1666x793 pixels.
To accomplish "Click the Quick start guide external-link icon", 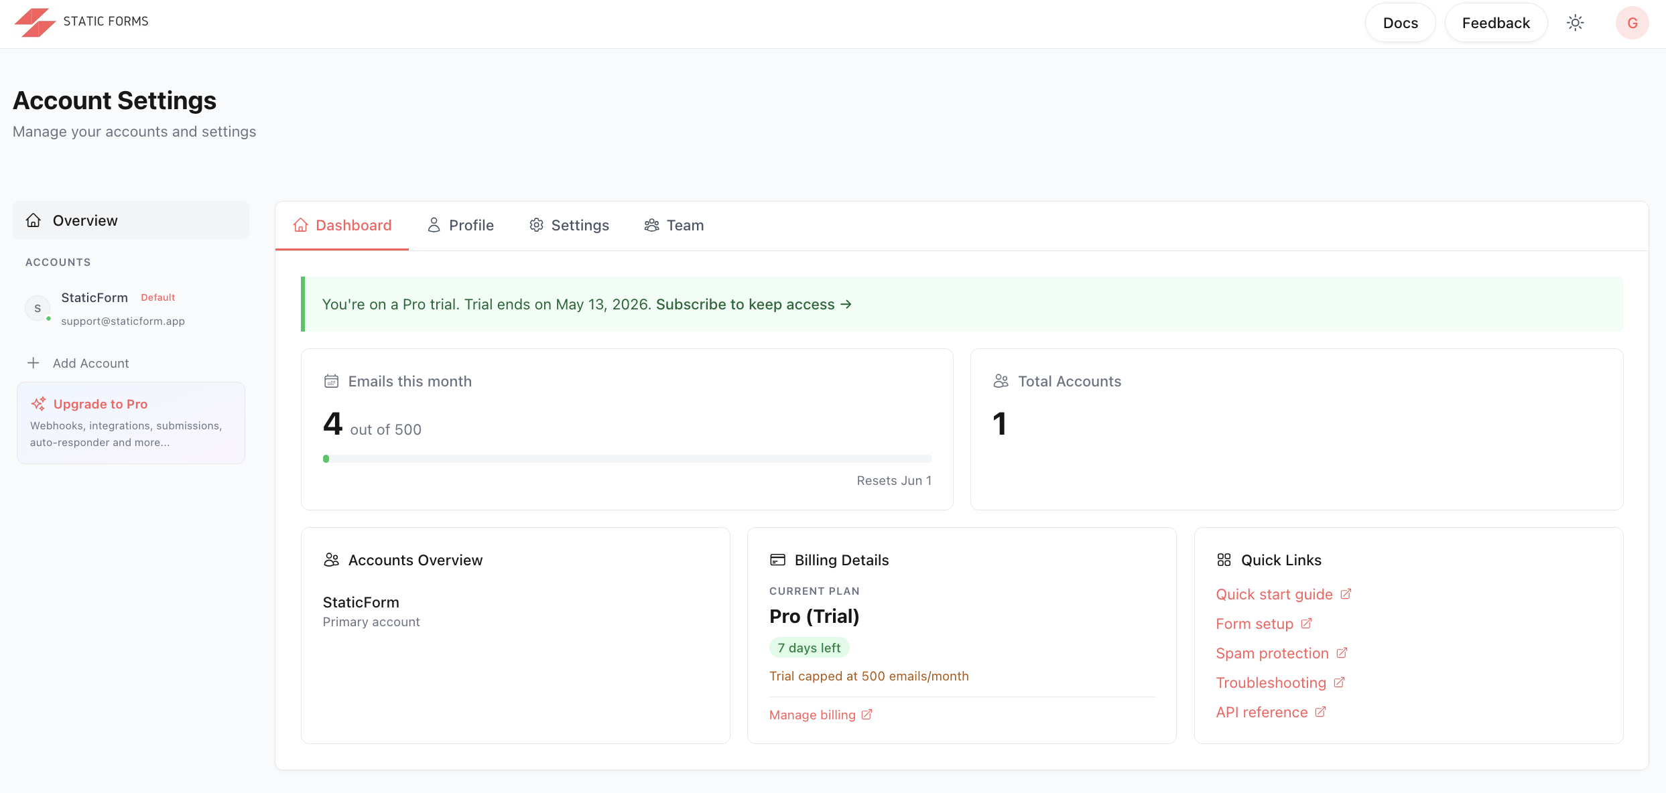I will coord(1346,594).
